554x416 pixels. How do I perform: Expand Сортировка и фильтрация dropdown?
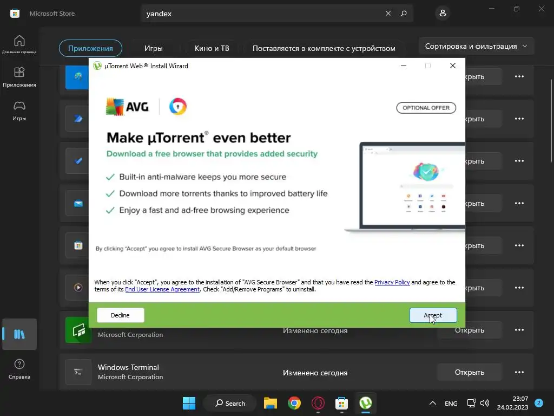pos(476,47)
